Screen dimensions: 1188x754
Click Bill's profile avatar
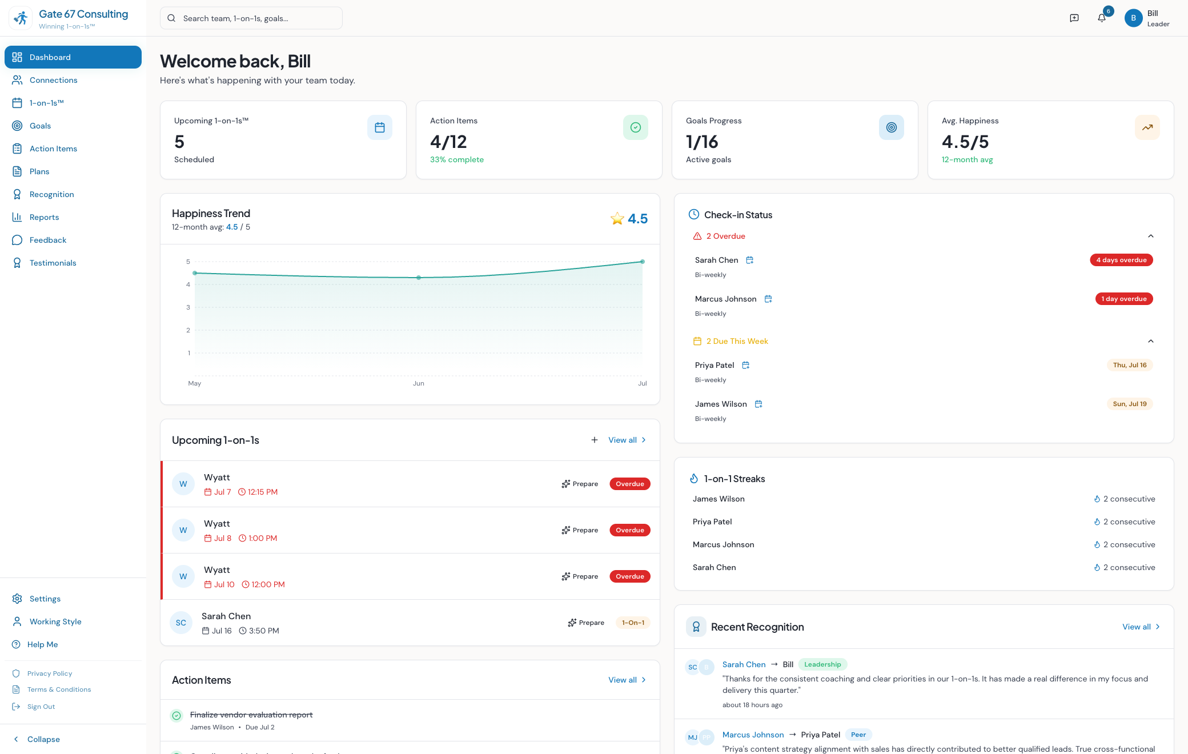[x=1133, y=18]
